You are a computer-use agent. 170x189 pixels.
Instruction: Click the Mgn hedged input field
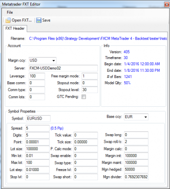point(136,170)
